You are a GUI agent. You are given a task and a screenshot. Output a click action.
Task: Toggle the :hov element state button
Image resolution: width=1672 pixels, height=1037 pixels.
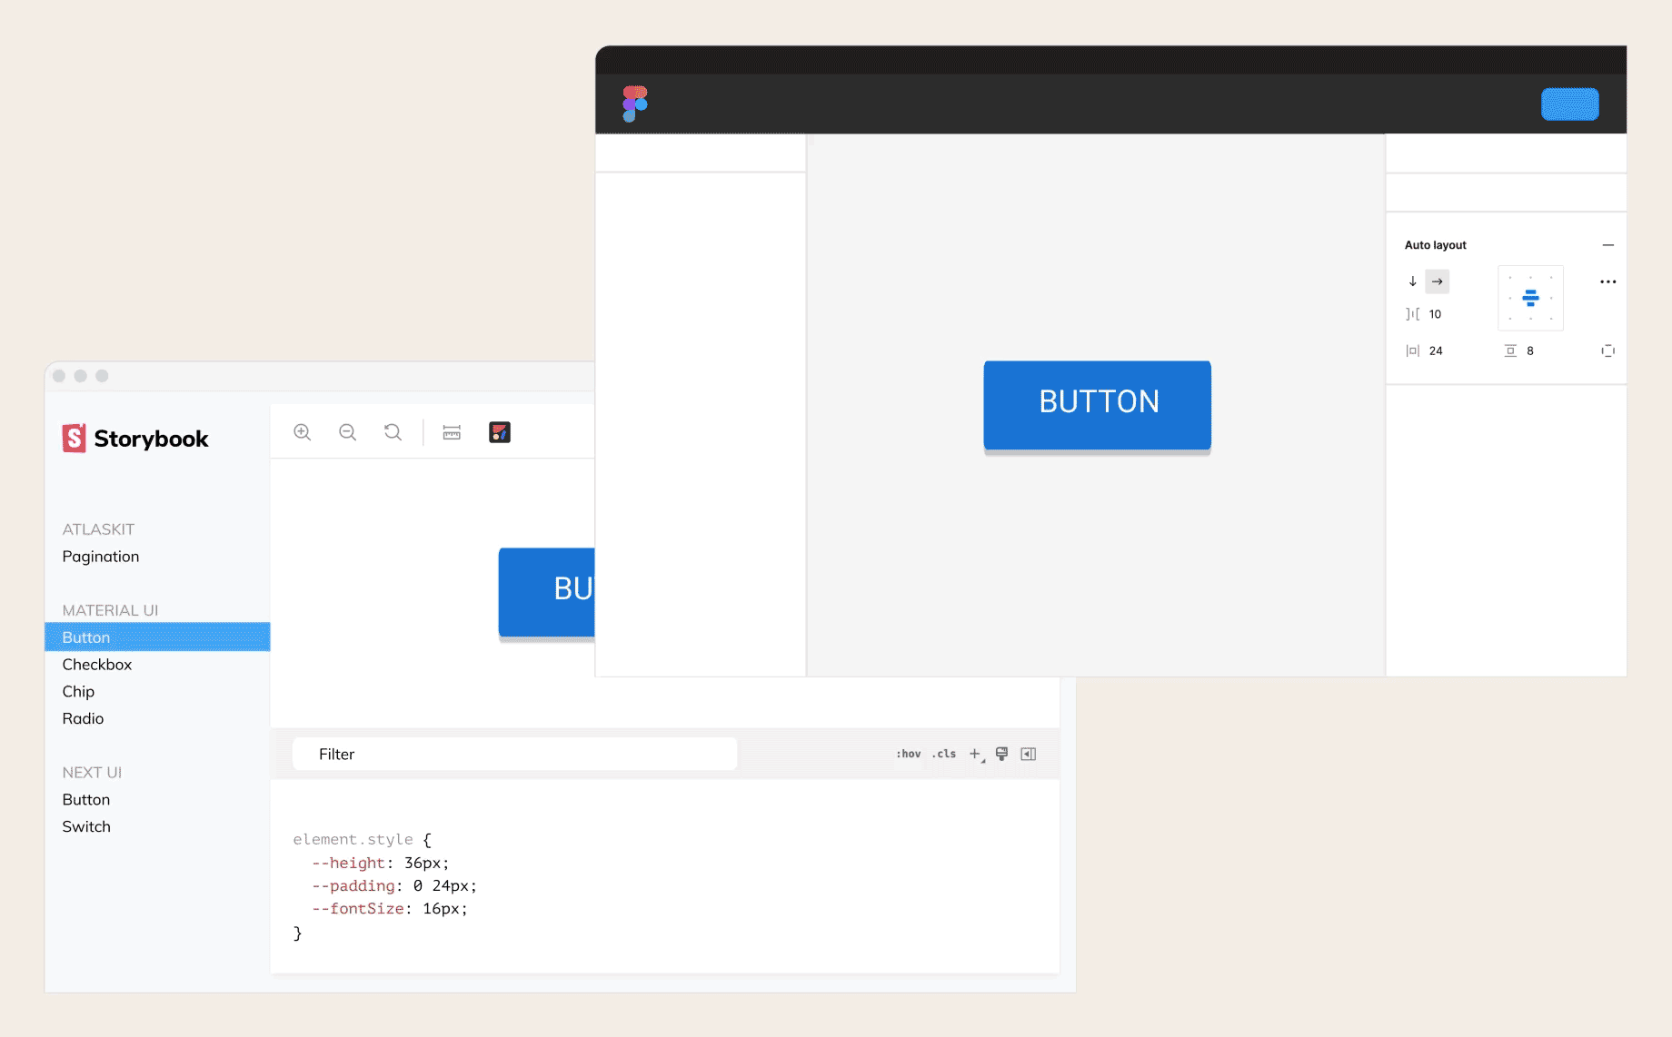[908, 754]
